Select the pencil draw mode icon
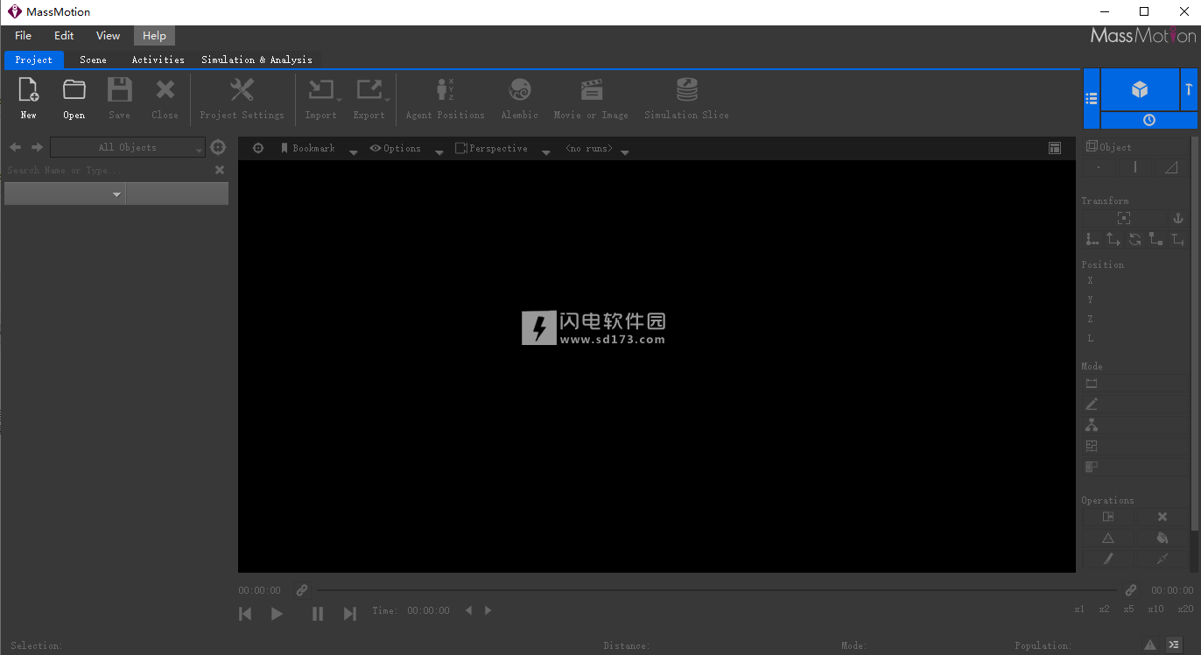The height and width of the screenshot is (655, 1201). (1092, 405)
